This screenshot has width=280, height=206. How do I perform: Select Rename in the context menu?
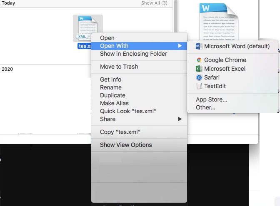click(x=110, y=87)
